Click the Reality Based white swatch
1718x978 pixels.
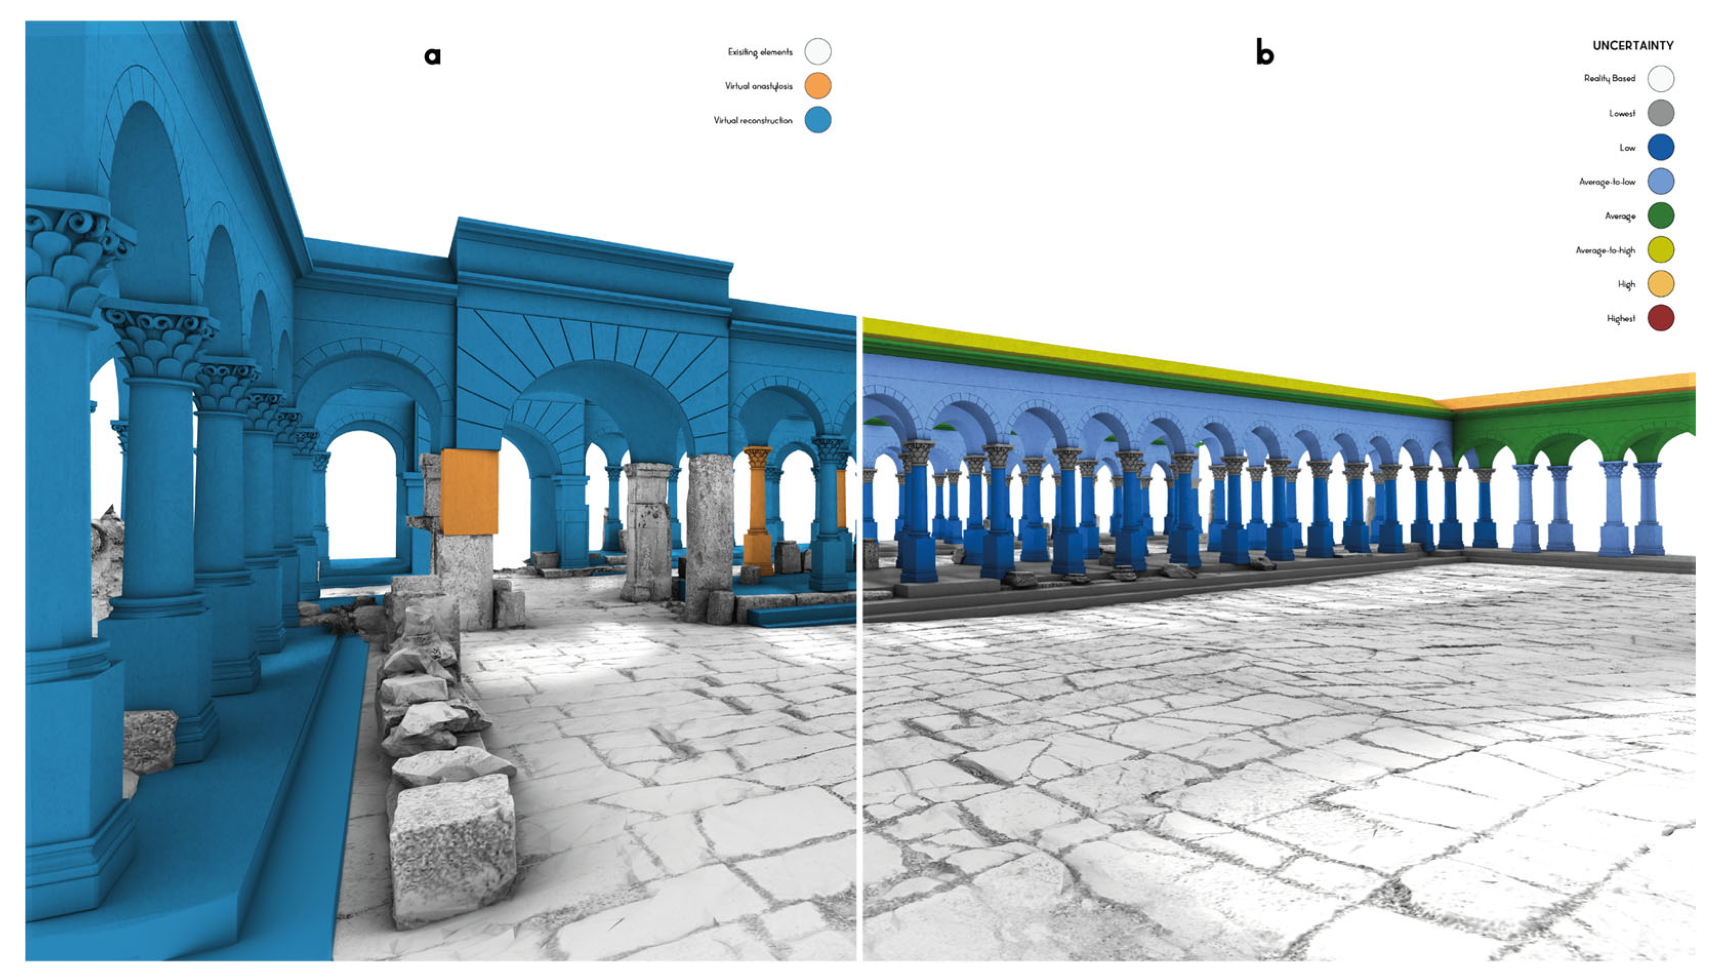[1660, 78]
